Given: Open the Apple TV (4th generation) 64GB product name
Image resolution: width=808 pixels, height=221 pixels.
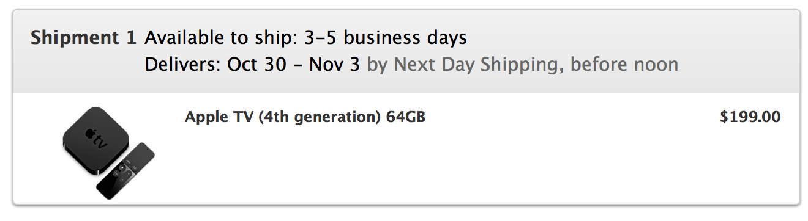Looking at the screenshot, I should click(305, 117).
